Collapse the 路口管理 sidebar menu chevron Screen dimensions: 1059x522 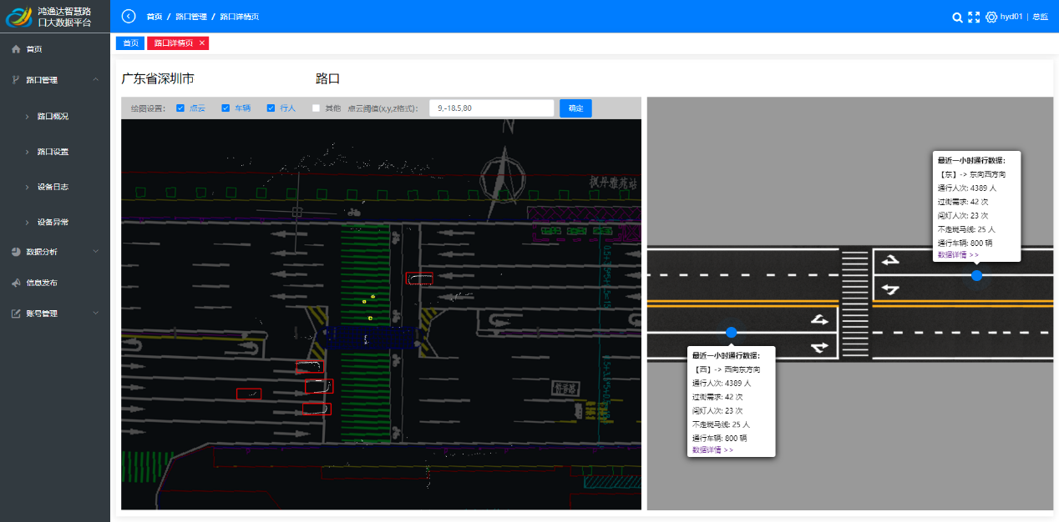pos(96,80)
